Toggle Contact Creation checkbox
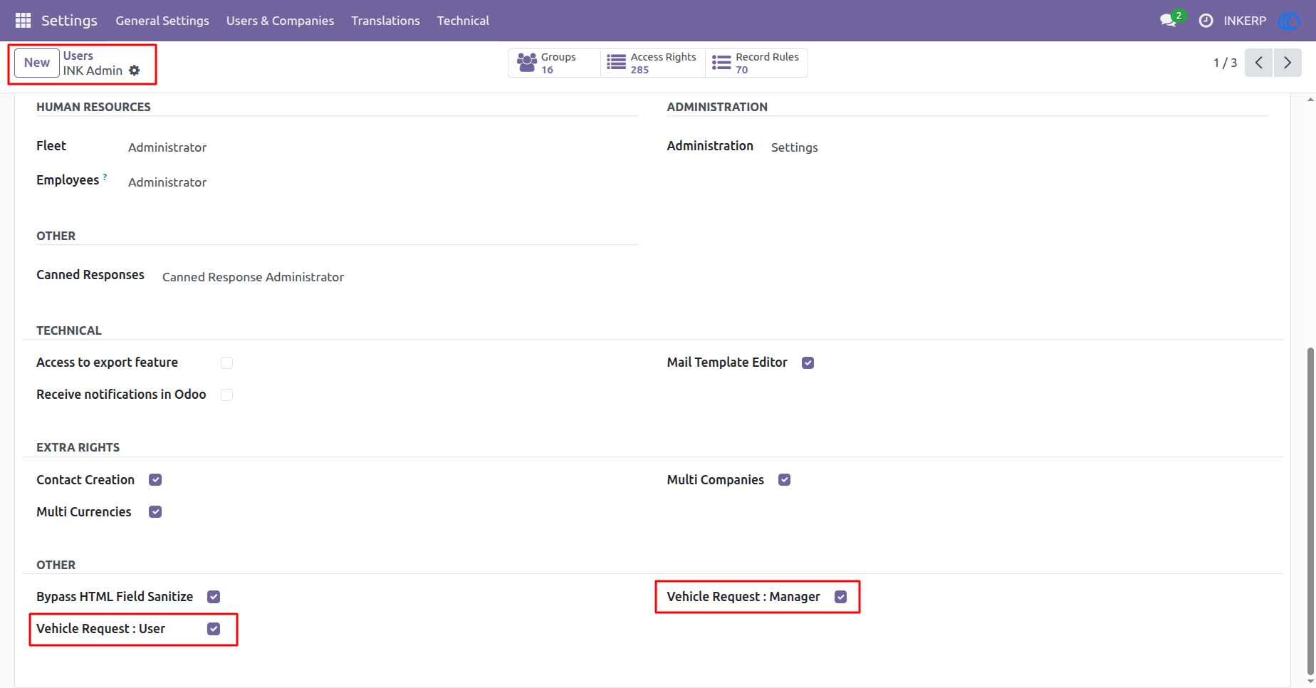 tap(155, 480)
